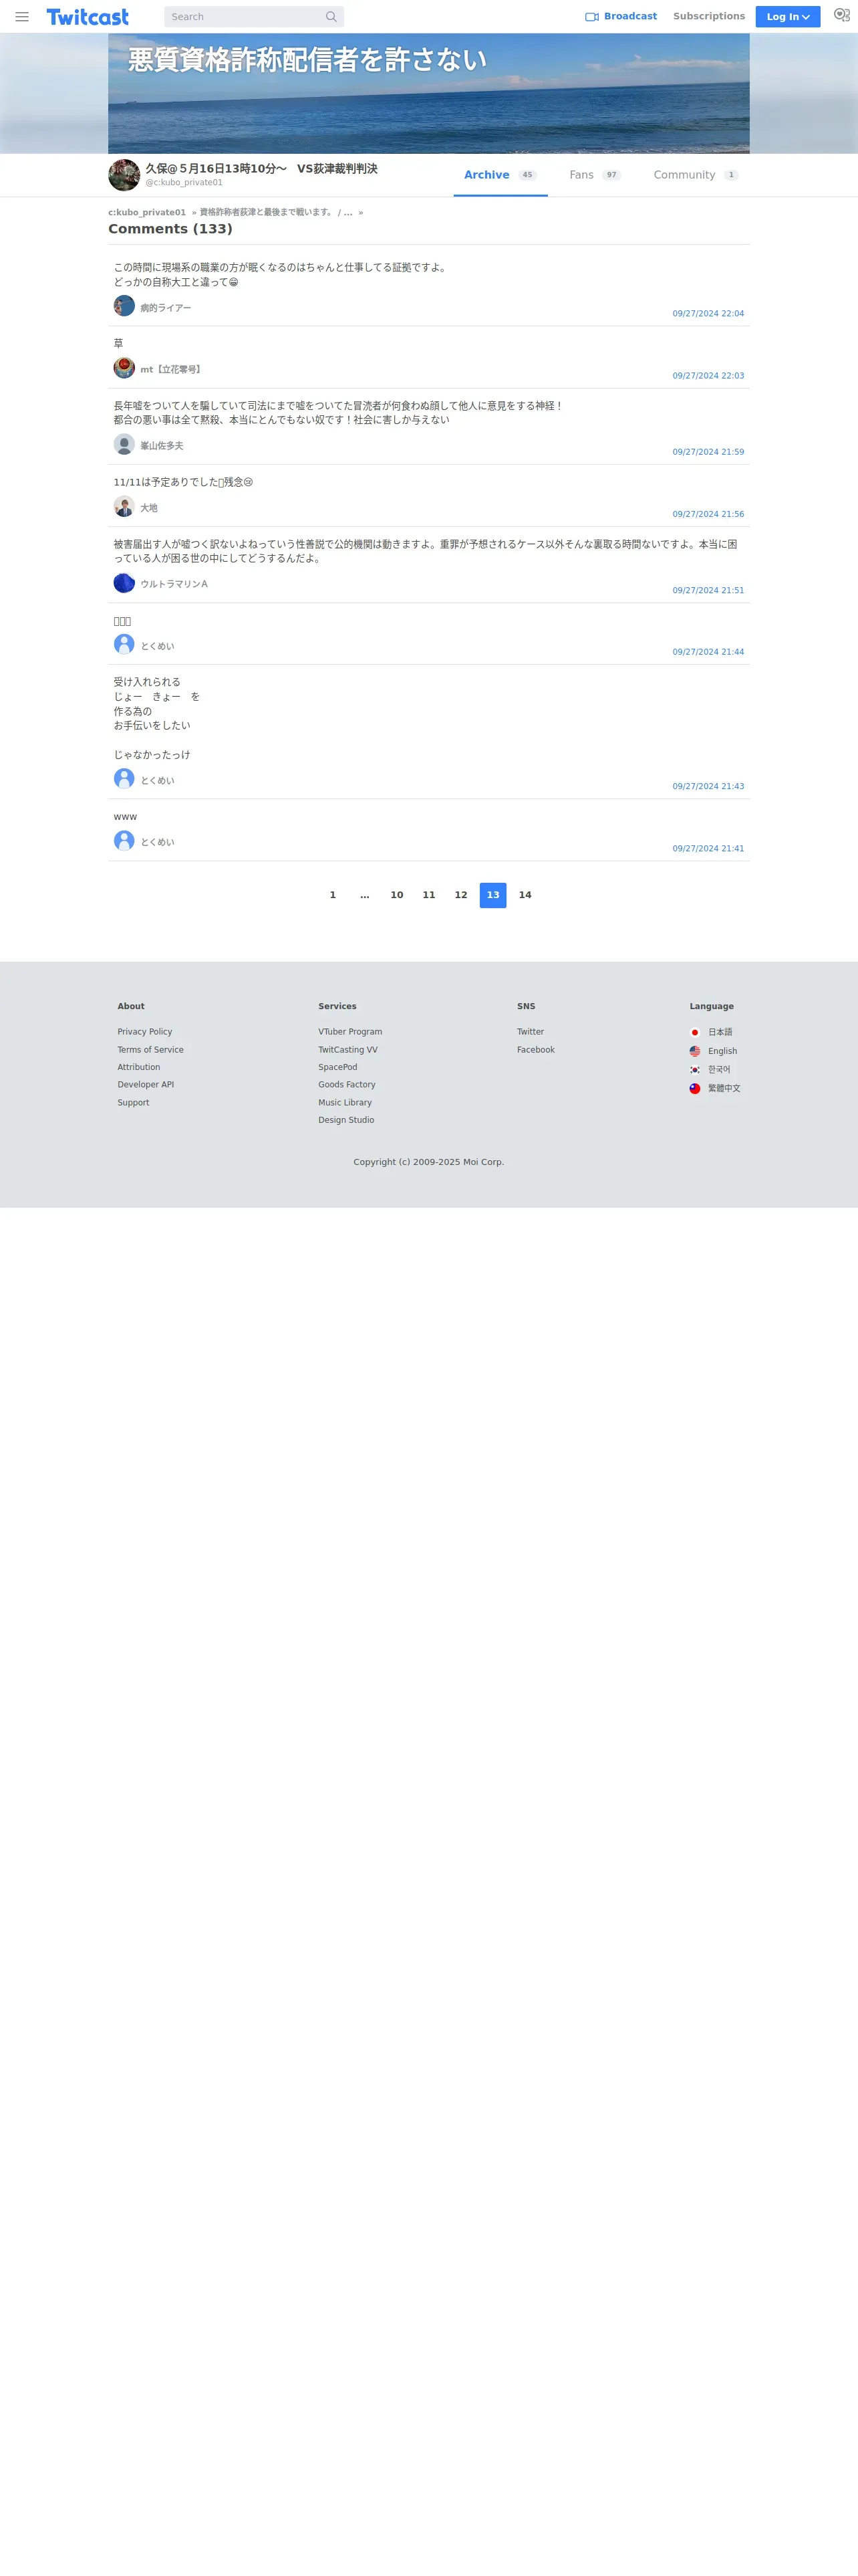The height and width of the screenshot is (2576, 858).
Task: Switch language to English
Action: 722,1051
